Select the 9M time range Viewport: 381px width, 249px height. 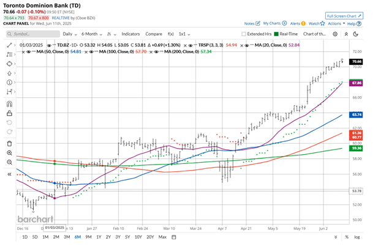click(88, 237)
